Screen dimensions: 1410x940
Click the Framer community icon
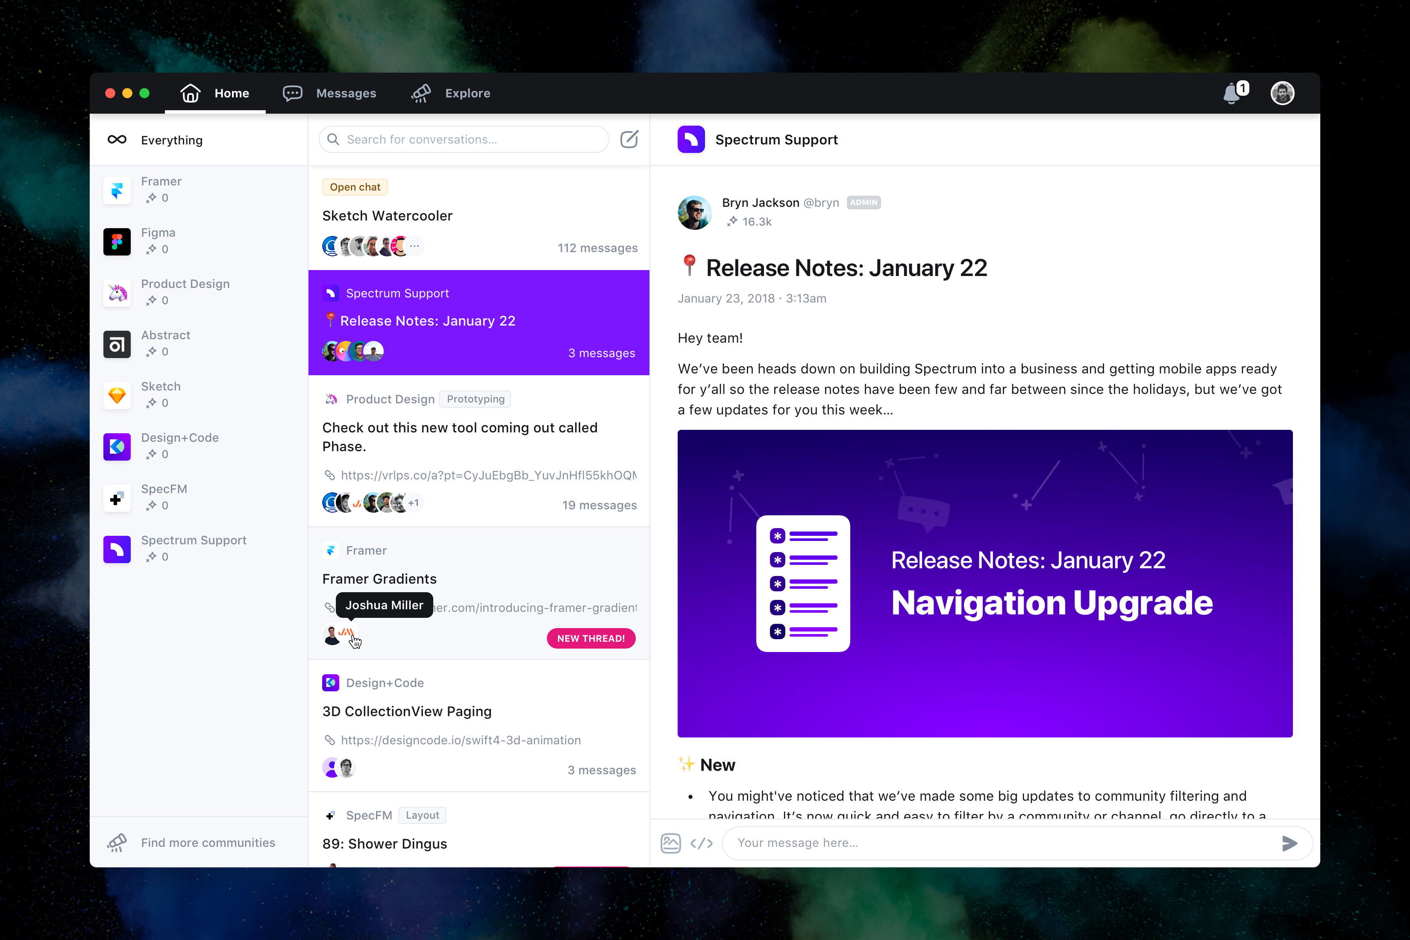tap(118, 191)
